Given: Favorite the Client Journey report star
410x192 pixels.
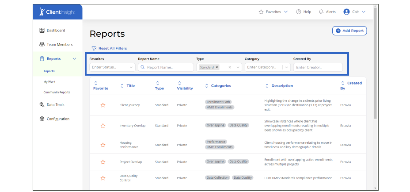Looking at the screenshot, I should [x=103, y=105].
